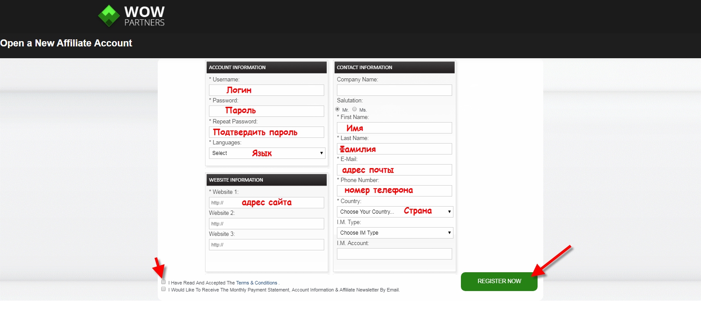The width and height of the screenshot is (701, 323).
Task: Click the I.M. Account field
Action: click(394, 254)
